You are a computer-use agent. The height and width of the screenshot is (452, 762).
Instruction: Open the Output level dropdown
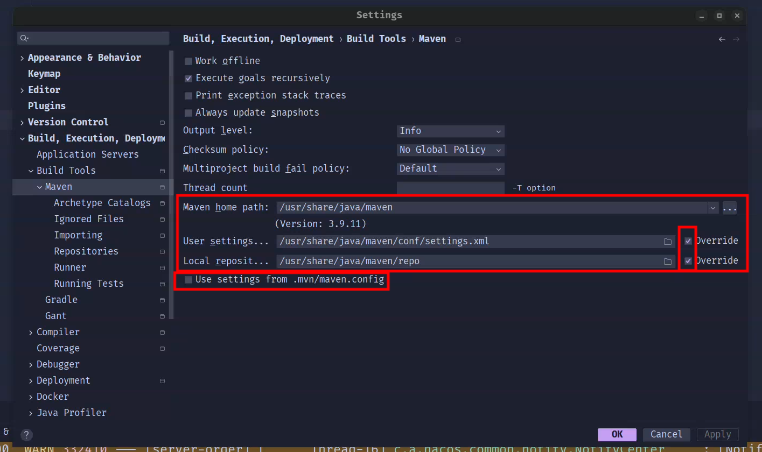pyautogui.click(x=450, y=131)
